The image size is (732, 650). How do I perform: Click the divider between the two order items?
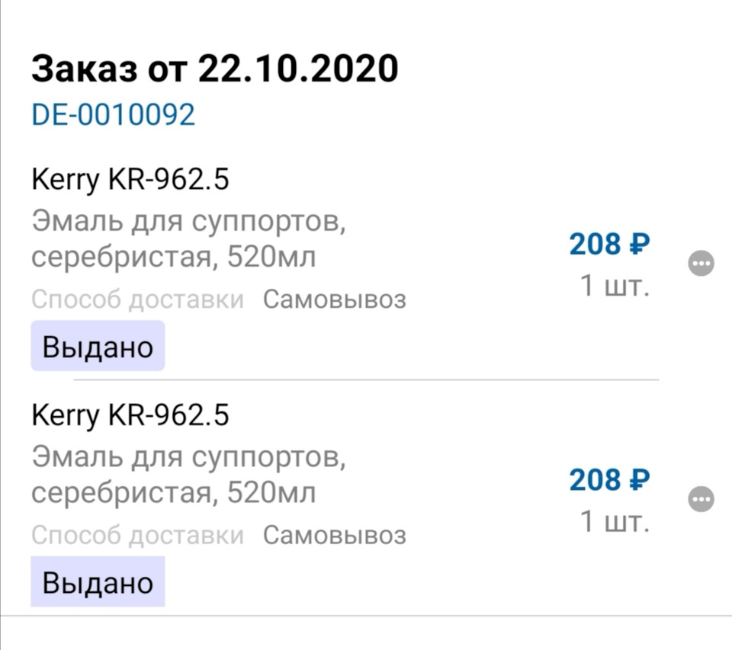coord(366,378)
